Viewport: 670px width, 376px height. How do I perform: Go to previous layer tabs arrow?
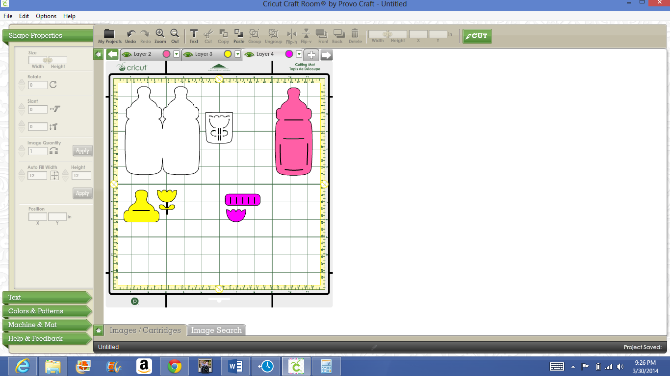pos(112,54)
